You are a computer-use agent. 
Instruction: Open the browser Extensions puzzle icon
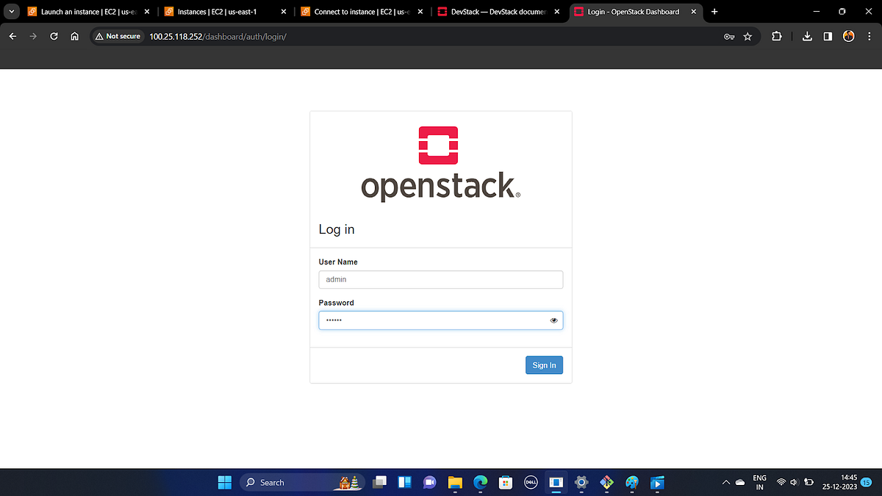click(x=776, y=36)
